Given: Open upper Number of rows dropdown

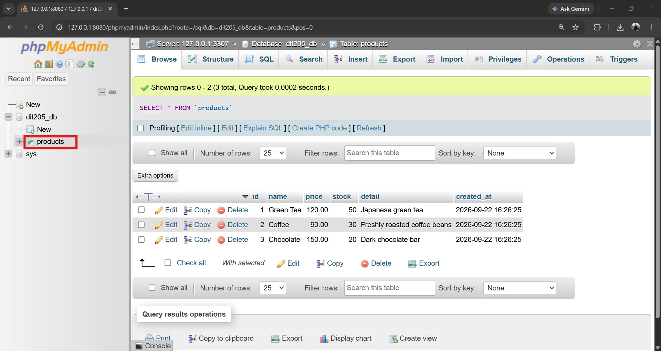Looking at the screenshot, I should tap(273, 153).
